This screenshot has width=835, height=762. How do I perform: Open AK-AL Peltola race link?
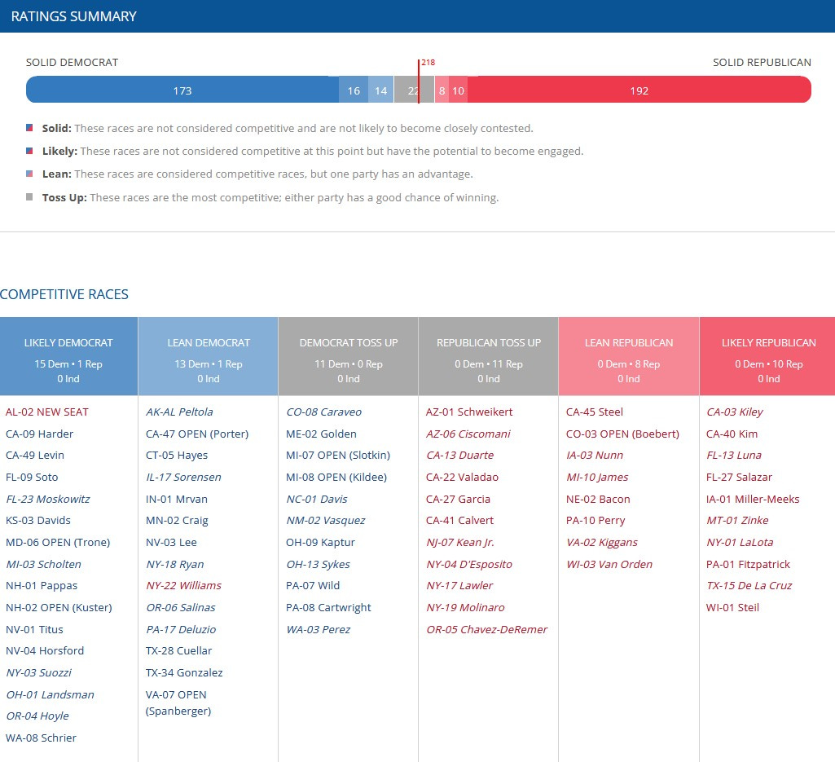coord(179,412)
